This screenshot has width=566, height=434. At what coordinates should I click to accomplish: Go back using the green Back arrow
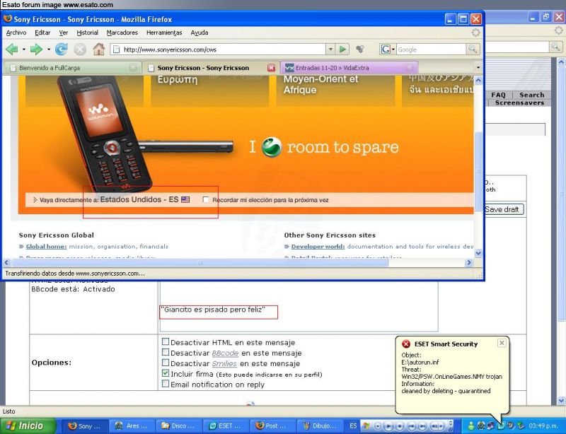tap(12, 49)
